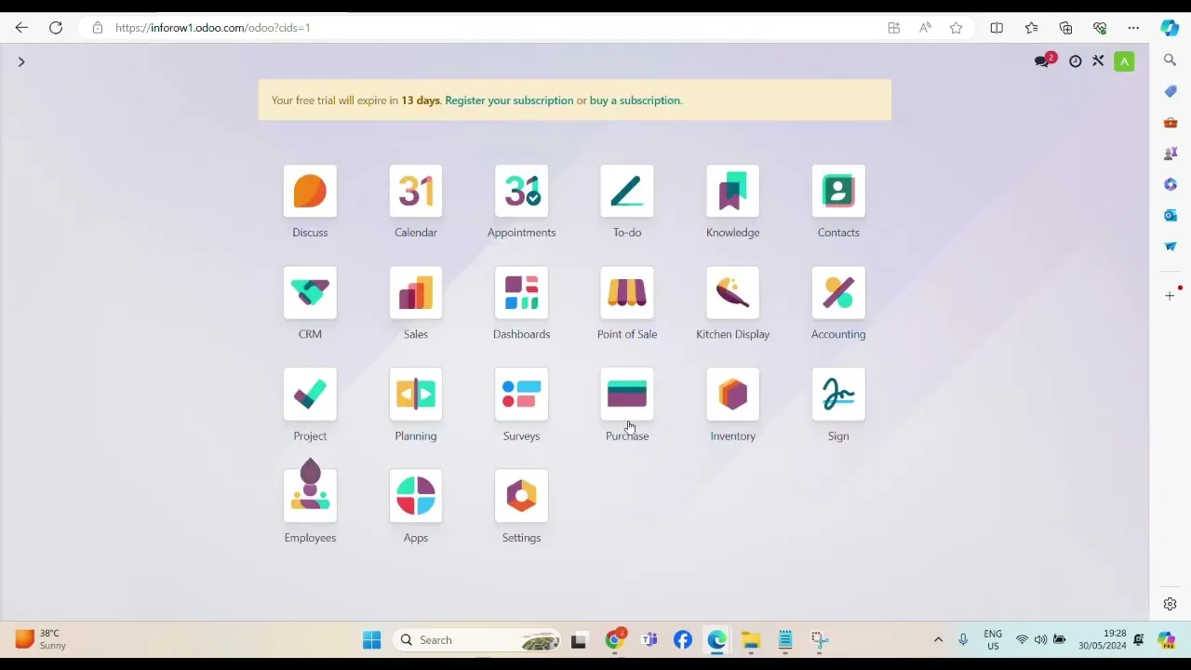1191x670 pixels.
Task: Click Register your subscription link
Action: pos(509,100)
